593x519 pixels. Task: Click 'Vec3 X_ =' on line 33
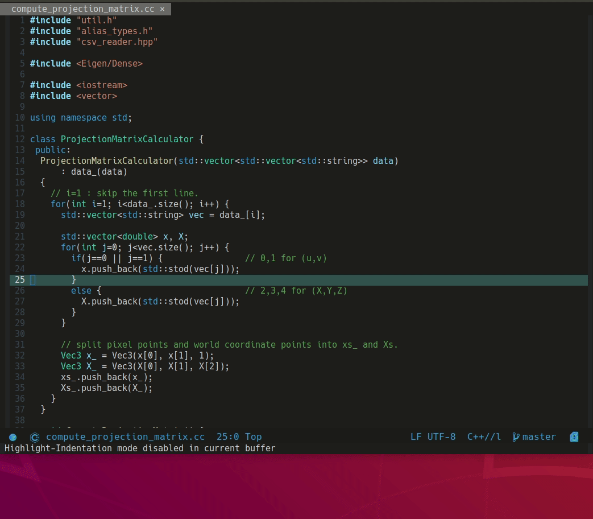point(84,366)
